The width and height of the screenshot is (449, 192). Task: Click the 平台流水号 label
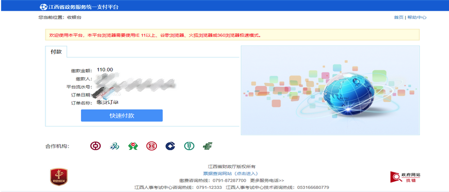click(79, 87)
